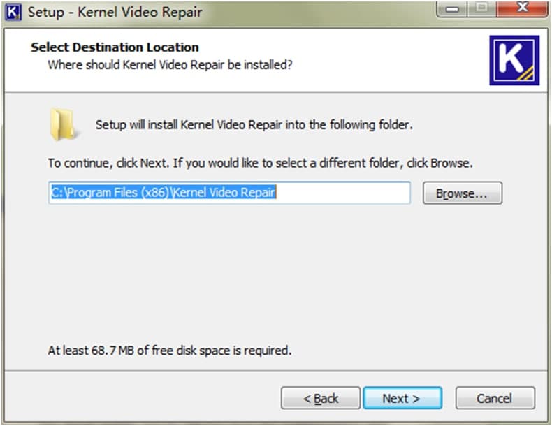Open the Browse folder dialog
This screenshot has height=426, width=552.
[x=462, y=193]
